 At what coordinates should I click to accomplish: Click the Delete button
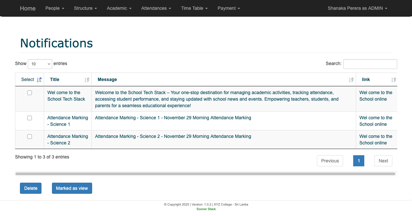tap(31, 188)
